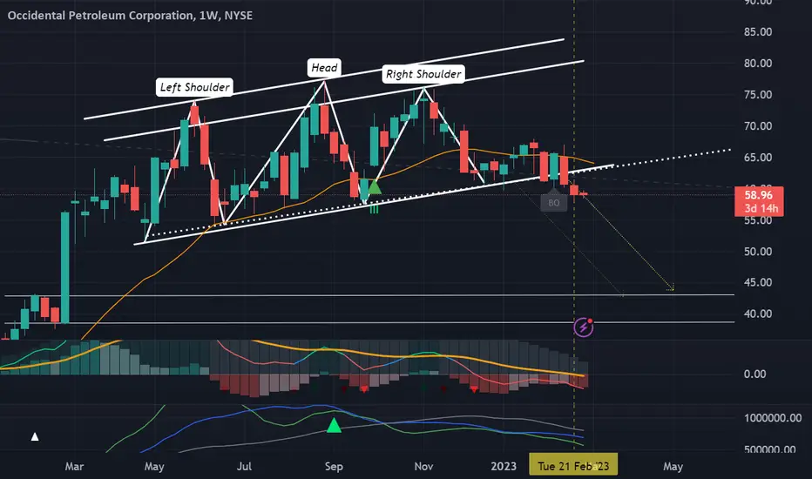Click the 85.00 price axis label
This screenshot has width=812, height=479.
pyautogui.click(x=758, y=32)
